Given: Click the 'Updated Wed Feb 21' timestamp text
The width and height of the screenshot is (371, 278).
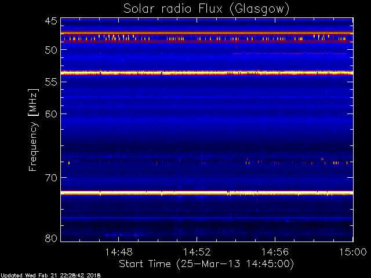Looking at the screenshot, I should (x=50, y=276).
